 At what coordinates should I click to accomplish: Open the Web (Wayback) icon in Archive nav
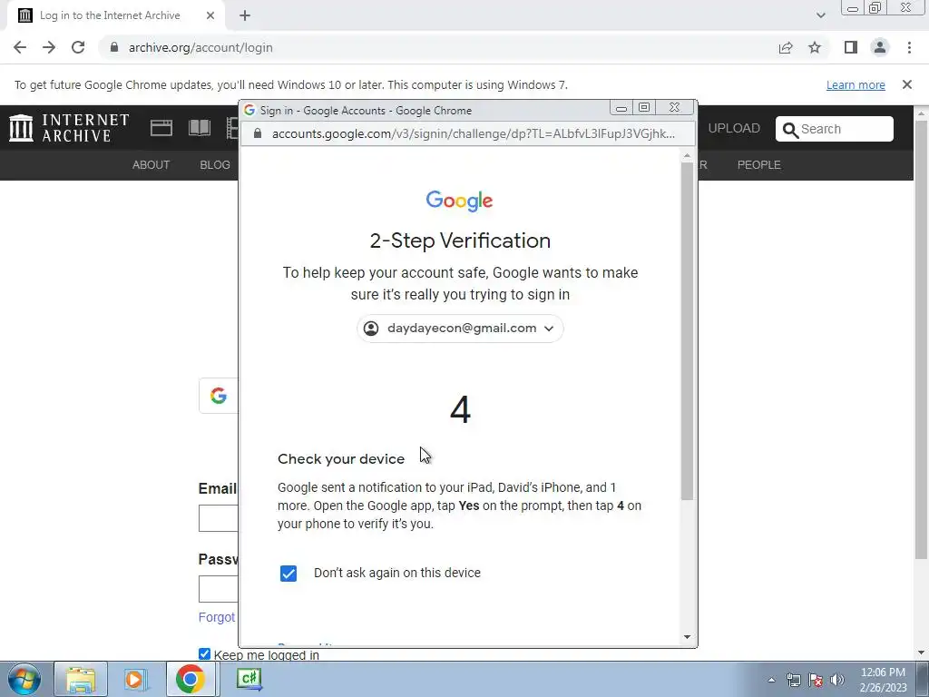[x=161, y=128]
